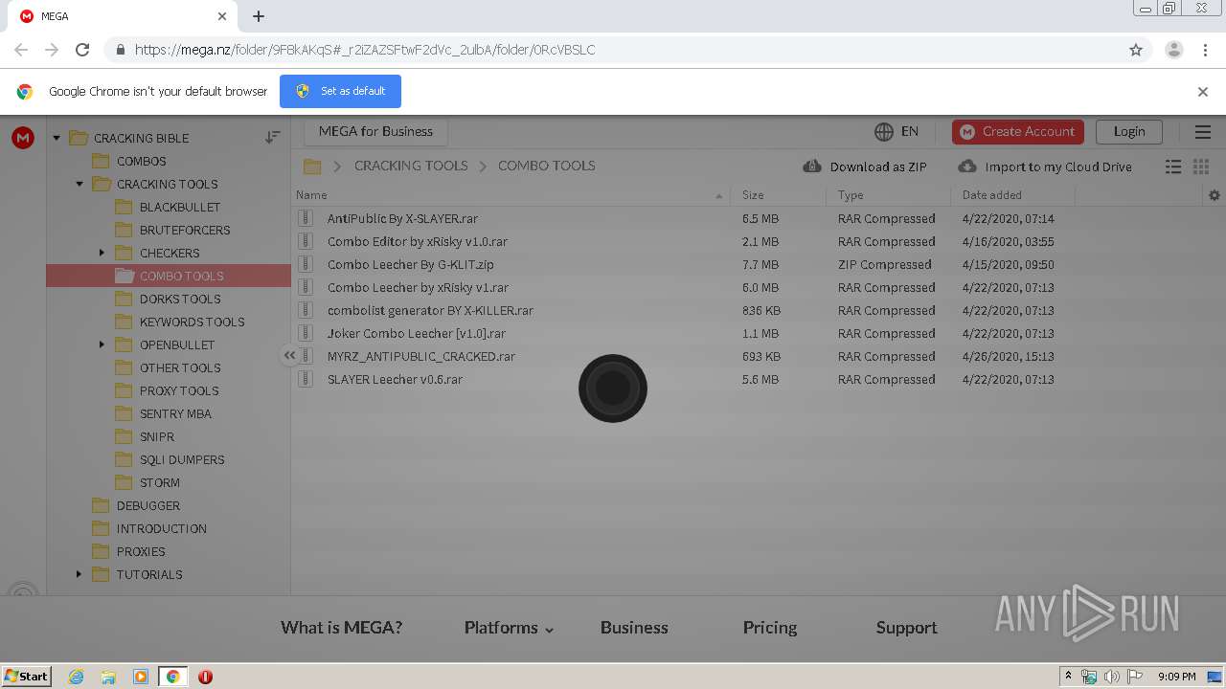Select the SENTRY MBA folder
This screenshot has height=689, width=1226.
coord(175,413)
